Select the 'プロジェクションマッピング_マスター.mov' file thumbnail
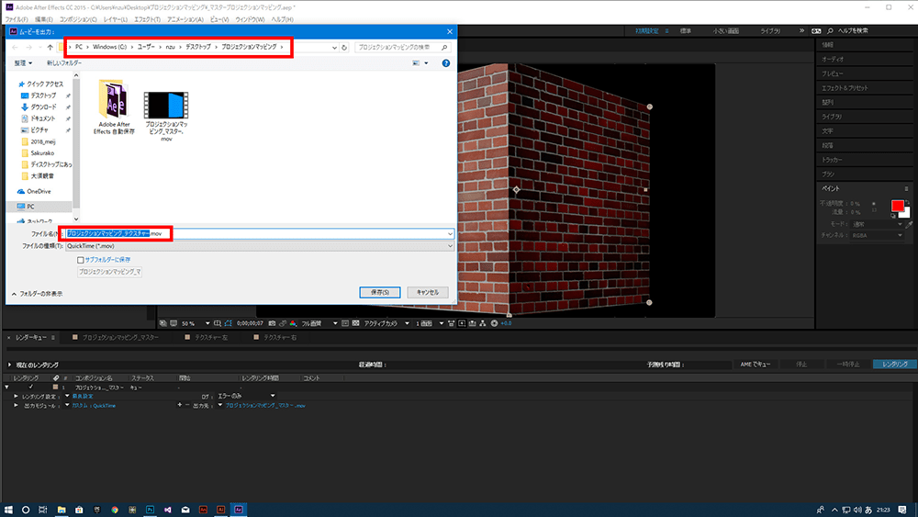This screenshot has height=517, width=918. pyautogui.click(x=166, y=116)
